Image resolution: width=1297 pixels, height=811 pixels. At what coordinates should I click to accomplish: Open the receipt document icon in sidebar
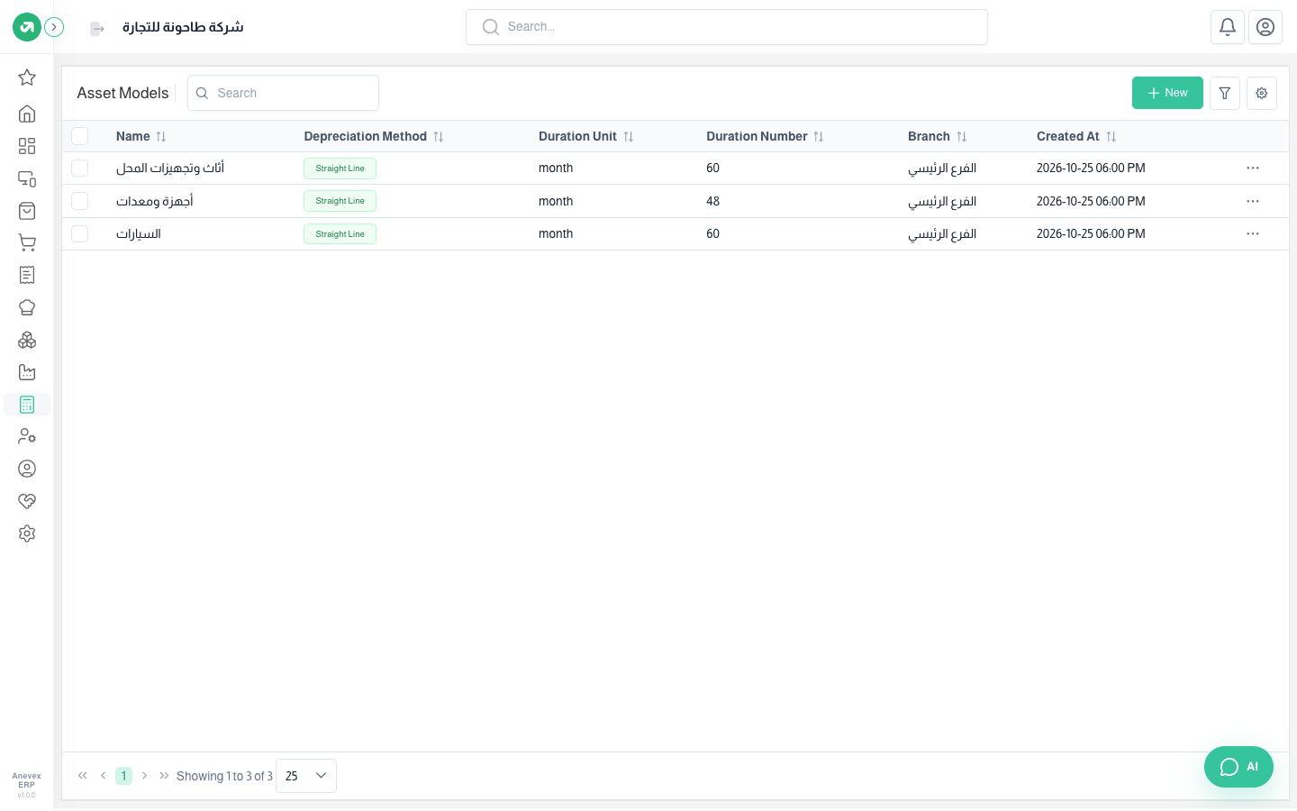27,275
